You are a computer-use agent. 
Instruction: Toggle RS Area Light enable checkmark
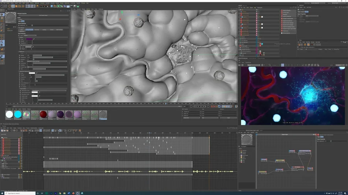pos(258,46)
